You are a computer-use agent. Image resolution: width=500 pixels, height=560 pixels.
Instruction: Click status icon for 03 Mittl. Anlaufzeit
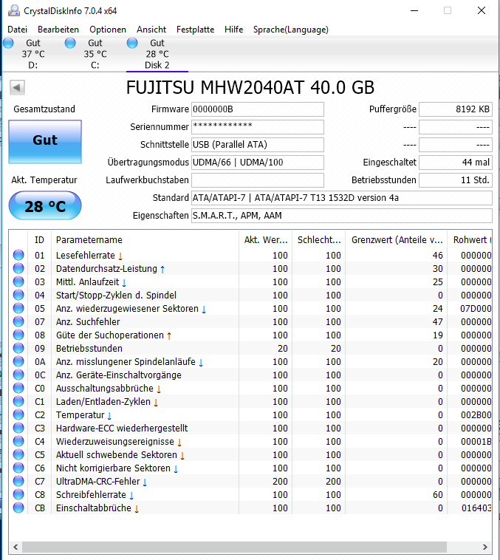coord(18,281)
